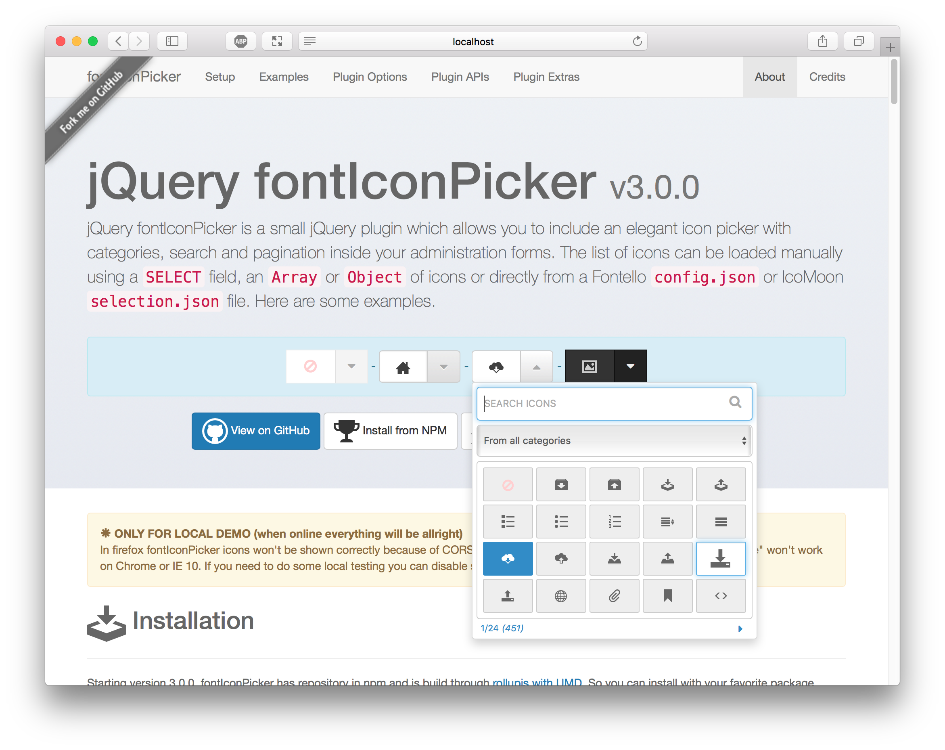Toggle the Safari sidebar button
The width and height of the screenshot is (945, 750).
[x=172, y=41]
